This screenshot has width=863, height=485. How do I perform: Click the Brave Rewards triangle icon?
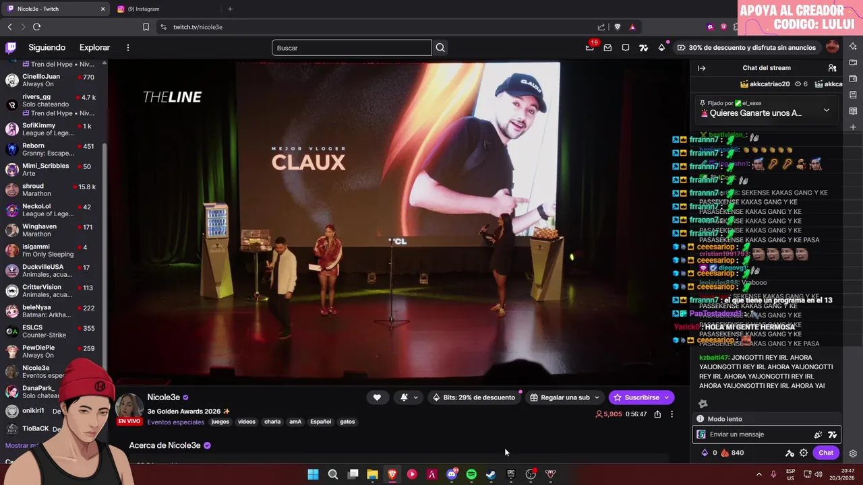632,27
